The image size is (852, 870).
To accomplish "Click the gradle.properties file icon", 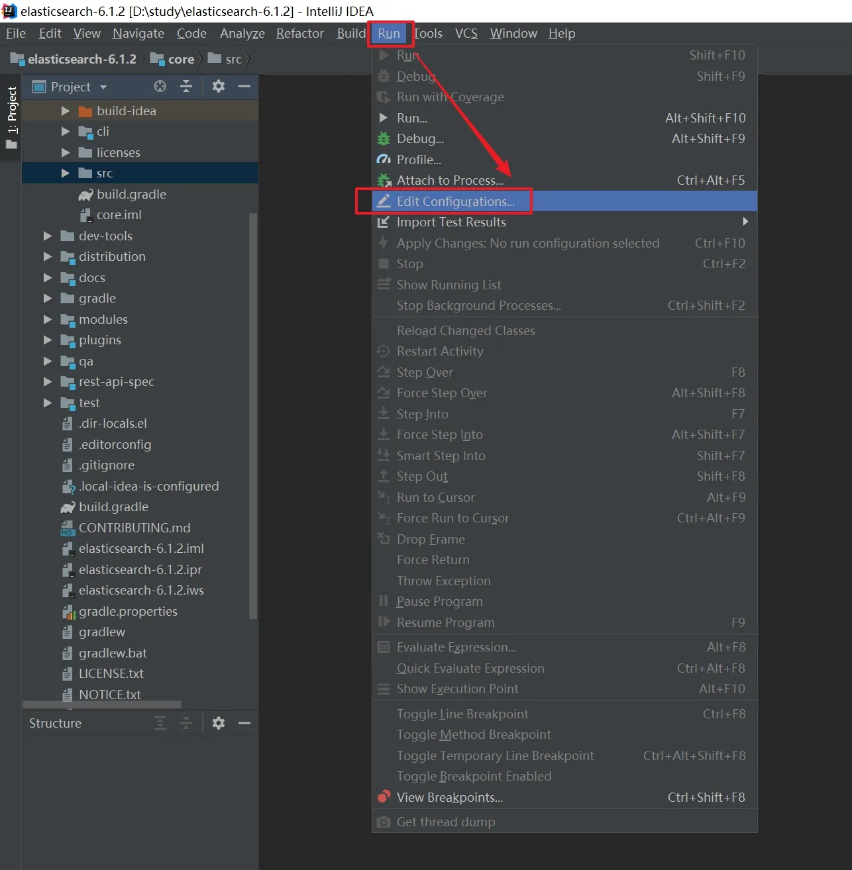I will (68, 611).
